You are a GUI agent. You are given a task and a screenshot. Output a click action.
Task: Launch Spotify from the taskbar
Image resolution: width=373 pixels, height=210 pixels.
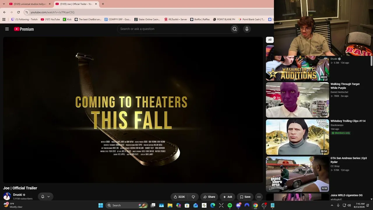coord(230,205)
